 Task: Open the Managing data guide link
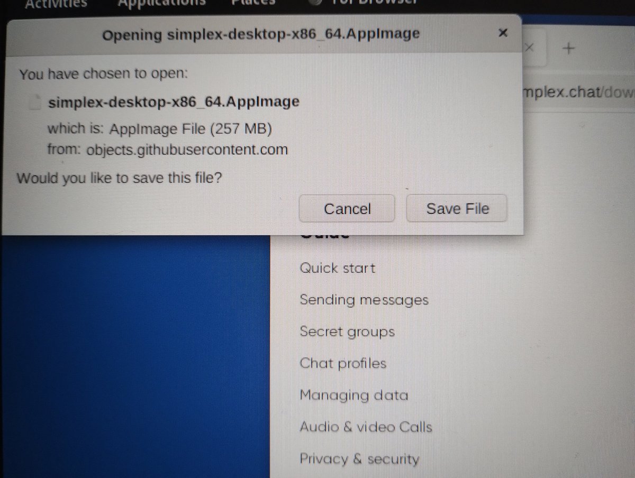tap(354, 395)
